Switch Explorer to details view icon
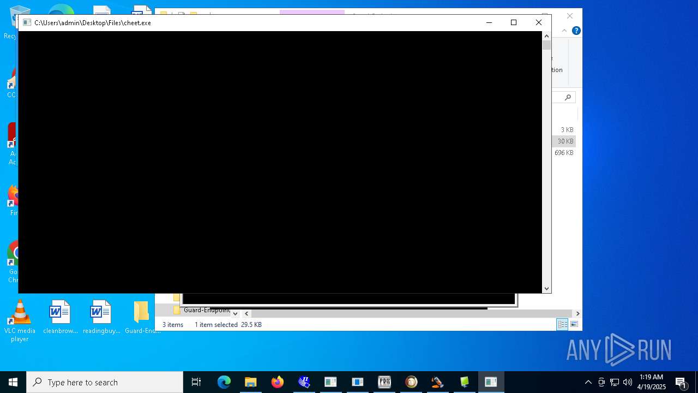 point(562,324)
